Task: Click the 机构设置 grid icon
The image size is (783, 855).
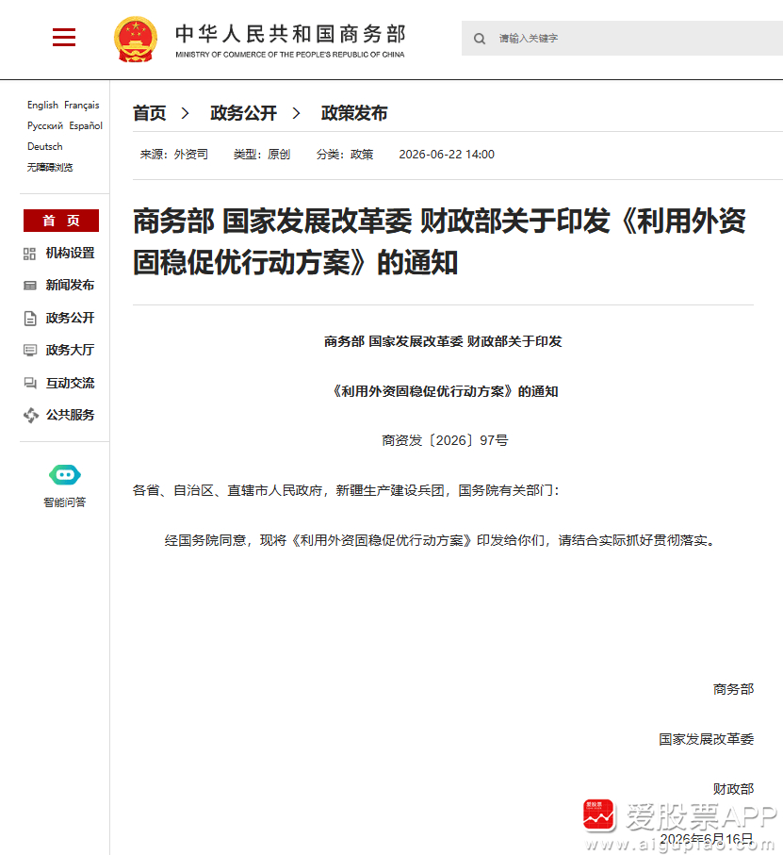Action: tap(29, 254)
